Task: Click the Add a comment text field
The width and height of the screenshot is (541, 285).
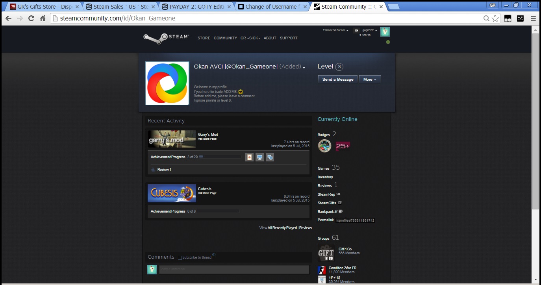Action: coord(234,269)
